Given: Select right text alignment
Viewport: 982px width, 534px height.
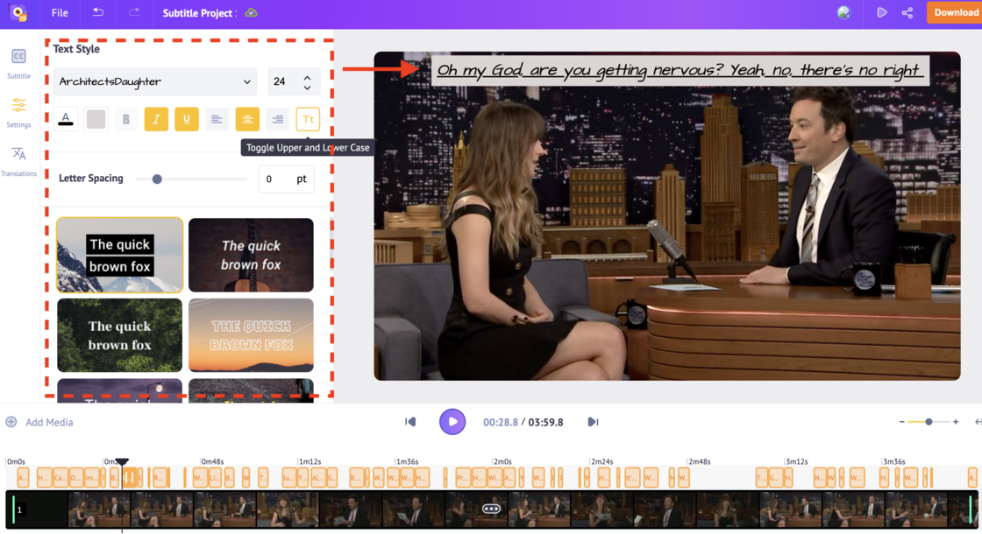Looking at the screenshot, I should [x=277, y=118].
